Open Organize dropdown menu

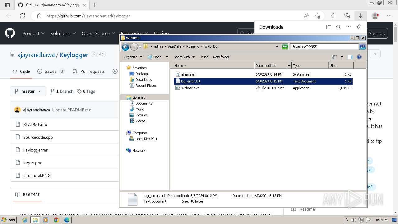coord(133,57)
